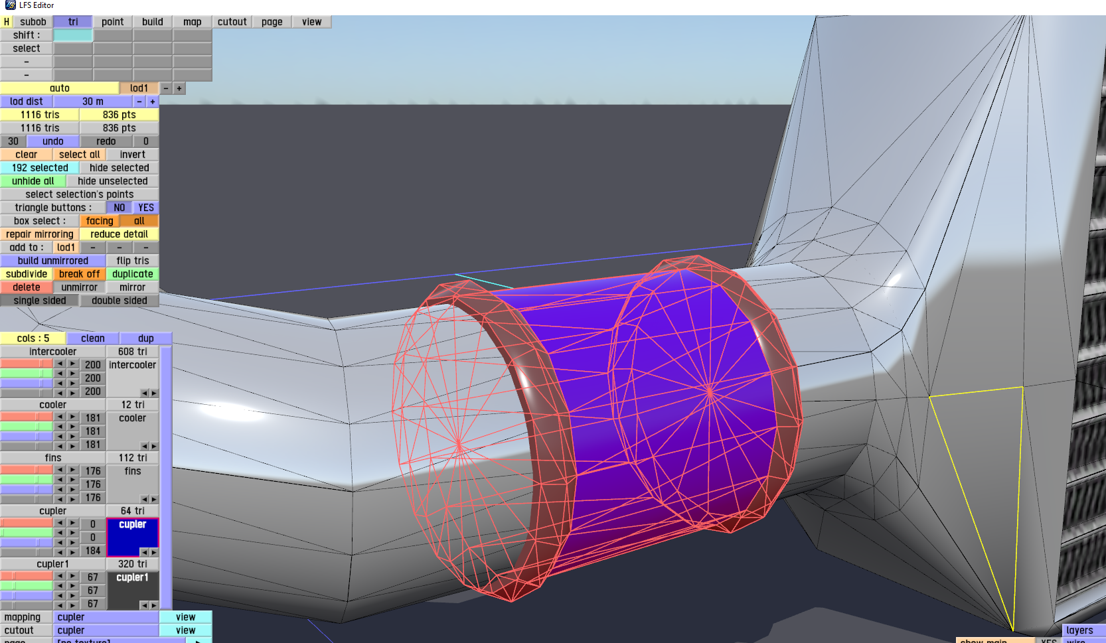Click left arrow on intercooler red slider
This screenshot has height=643, width=1106.
coord(60,364)
